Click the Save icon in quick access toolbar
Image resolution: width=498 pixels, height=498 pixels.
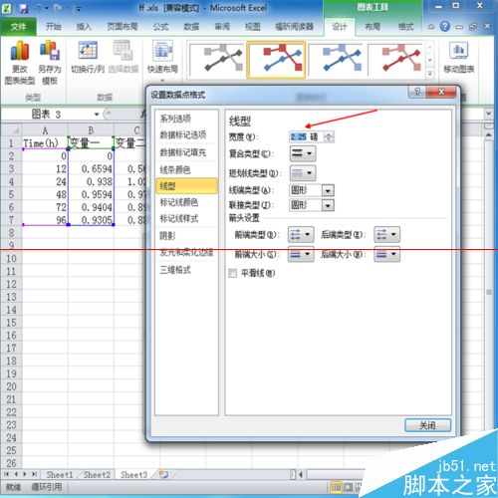click(x=23, y=8)
